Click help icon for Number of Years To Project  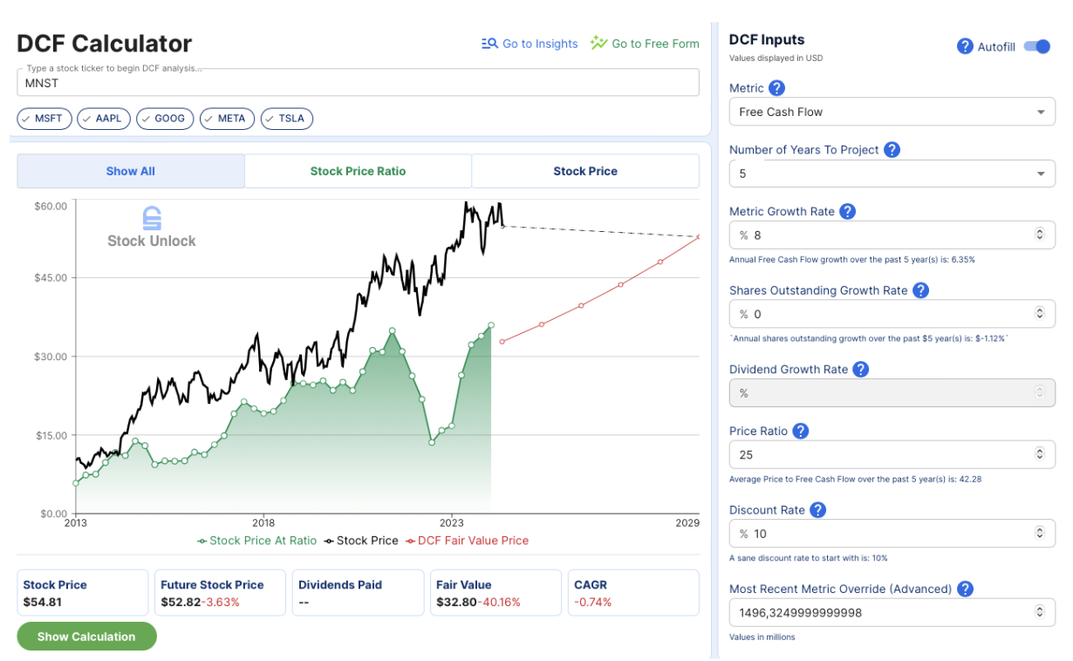click(x=892, y=149)
